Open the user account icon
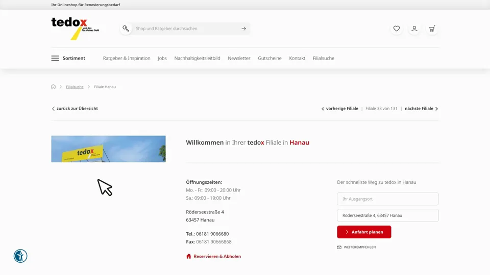Screen dimensions: 490x275 coord(414,29)
